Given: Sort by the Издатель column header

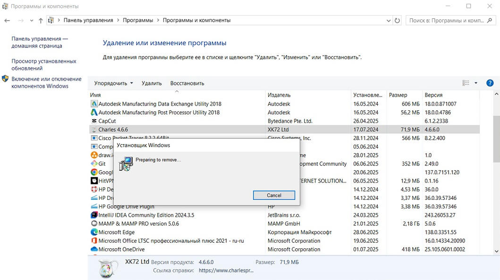Looking at the screenshot, I should pyautogui.click(x=308, y=95).
